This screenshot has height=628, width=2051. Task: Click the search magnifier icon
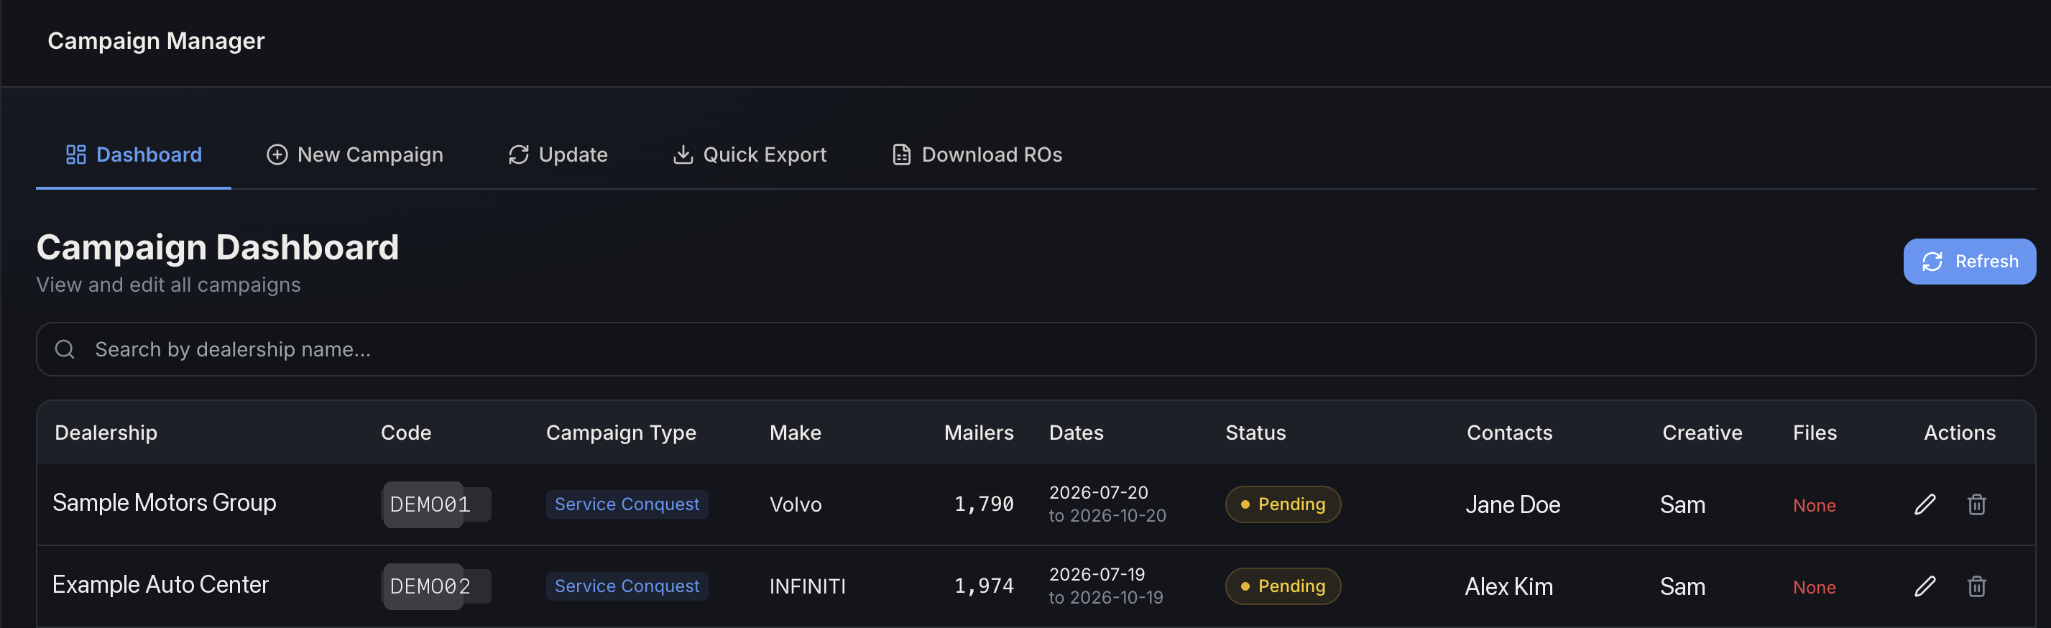tap(65, 349)
